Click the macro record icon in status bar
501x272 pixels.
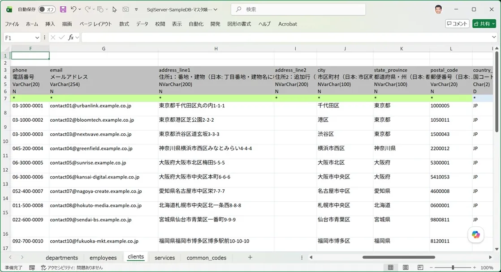(x=32, y=268)
